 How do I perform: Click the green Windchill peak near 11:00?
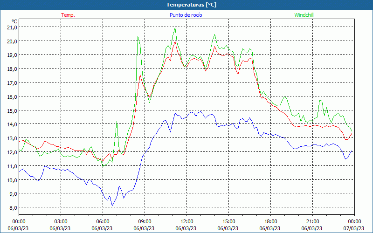point(175,28)
